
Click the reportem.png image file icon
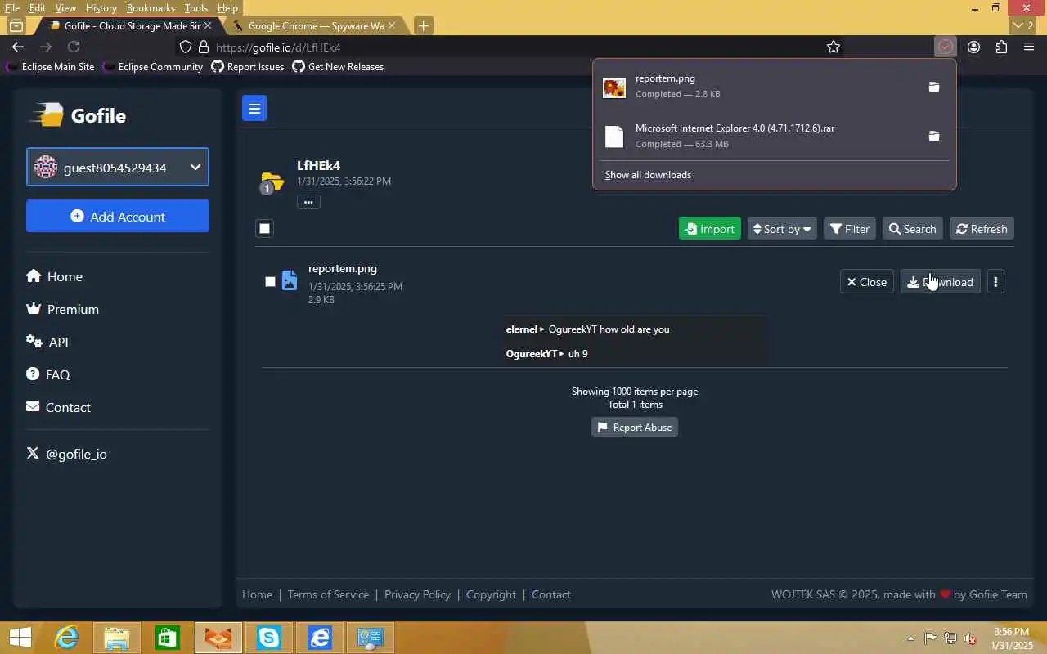(290, 280)
